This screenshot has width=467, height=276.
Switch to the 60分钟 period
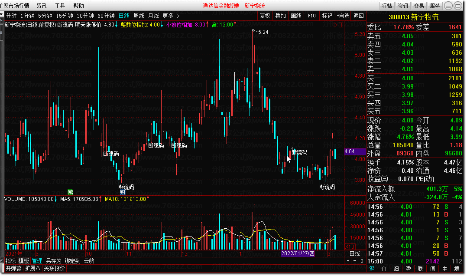pyautogui.click(x=106, y=16)
